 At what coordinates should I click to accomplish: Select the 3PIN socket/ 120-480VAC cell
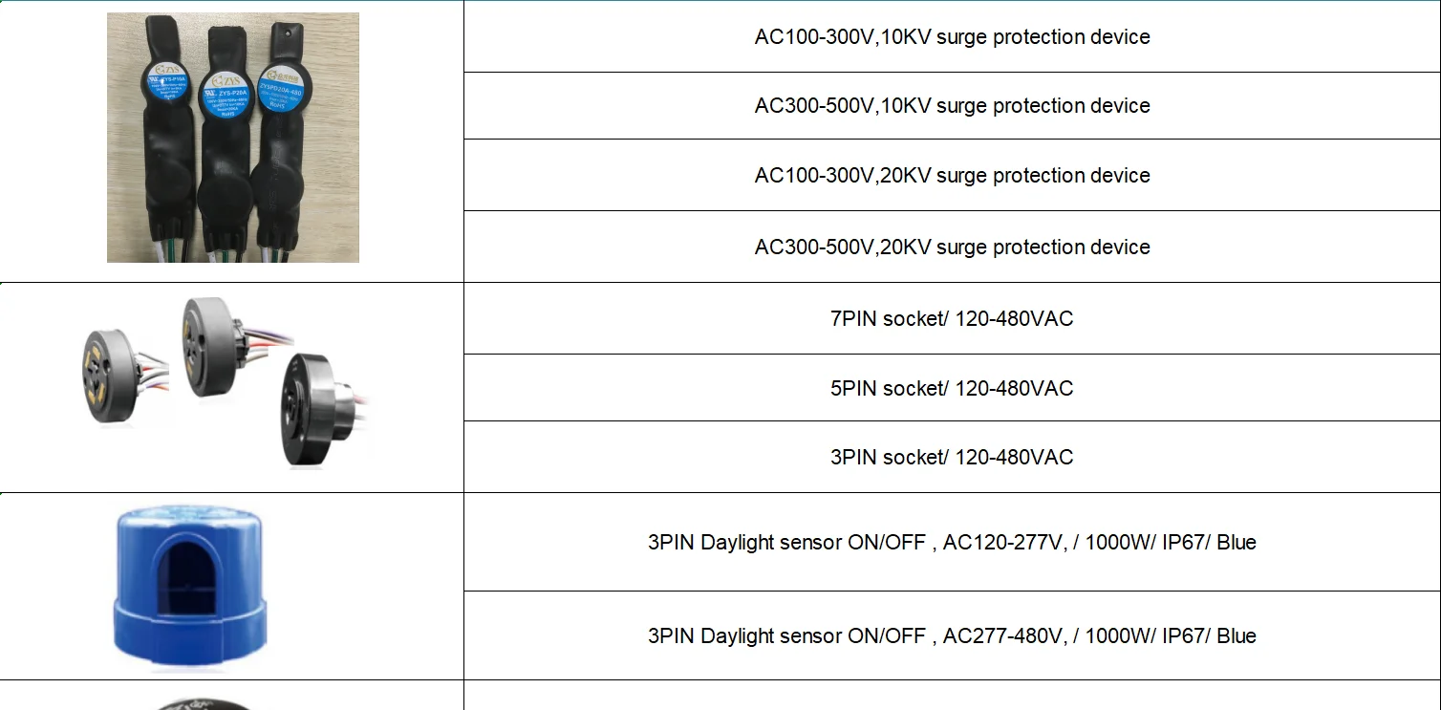click(952, 458)
